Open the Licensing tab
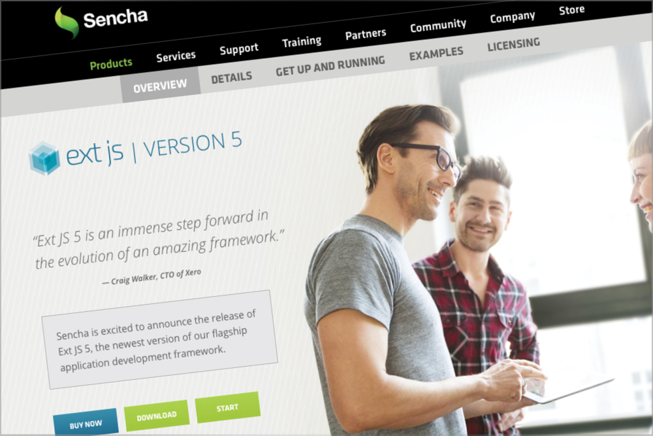The image size is (653, 436). 513,44
